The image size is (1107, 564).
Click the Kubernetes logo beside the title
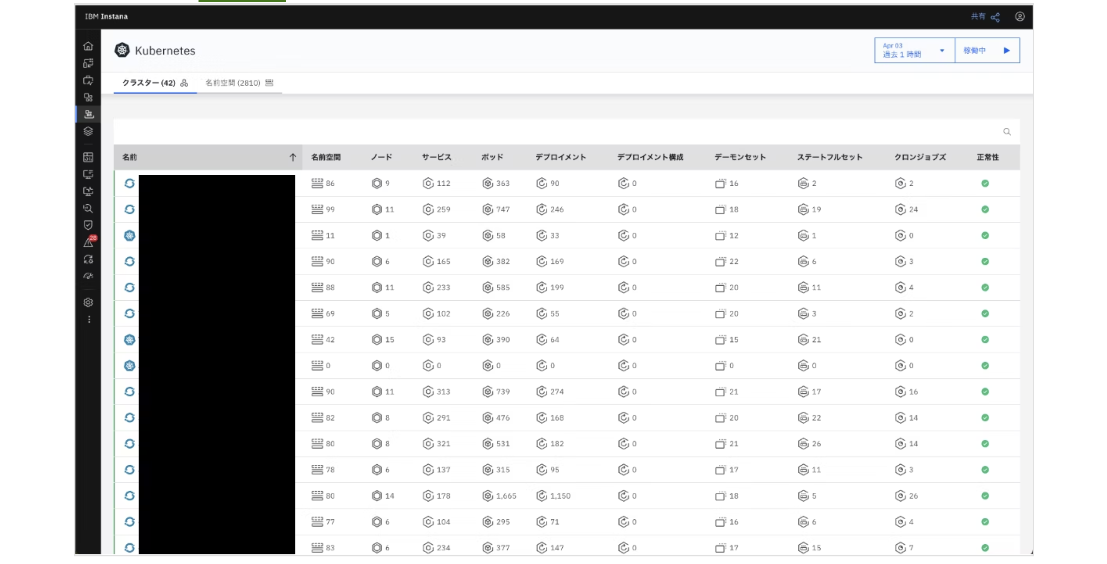(122, 50)
